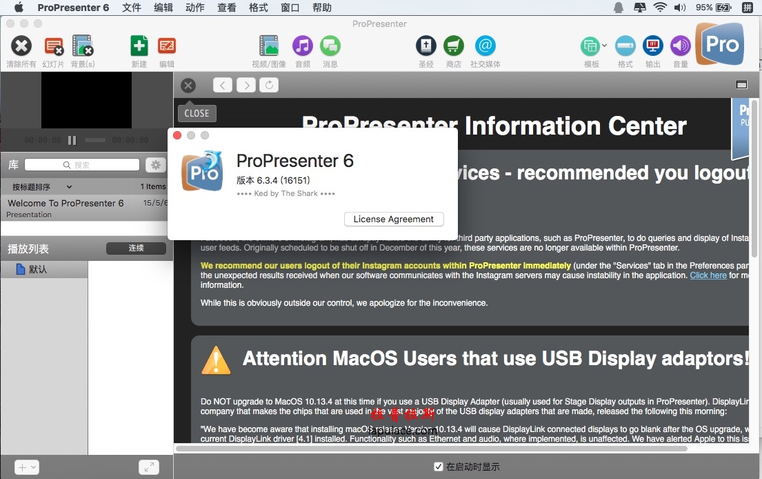
Task: Toggle the pause button under preview
Action: pyautogui.click(x=72, y=141)
